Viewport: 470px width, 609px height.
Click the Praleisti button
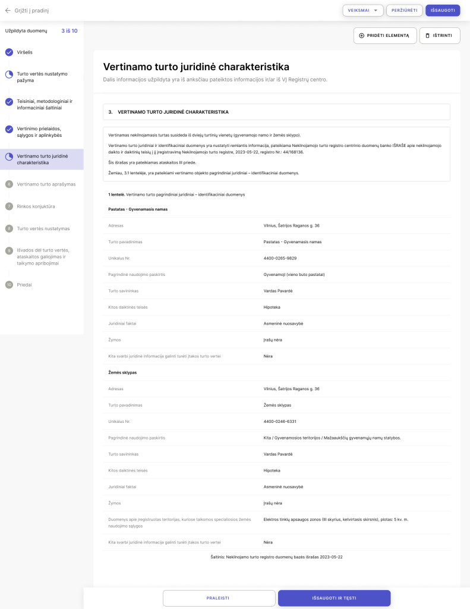click(x=219, y=598)
